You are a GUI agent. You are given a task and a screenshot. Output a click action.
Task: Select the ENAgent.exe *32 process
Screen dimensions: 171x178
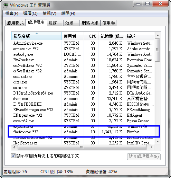(x=83, y=115)
